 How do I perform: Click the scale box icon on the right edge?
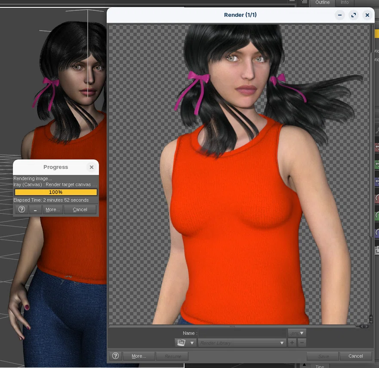click(377, 250)
